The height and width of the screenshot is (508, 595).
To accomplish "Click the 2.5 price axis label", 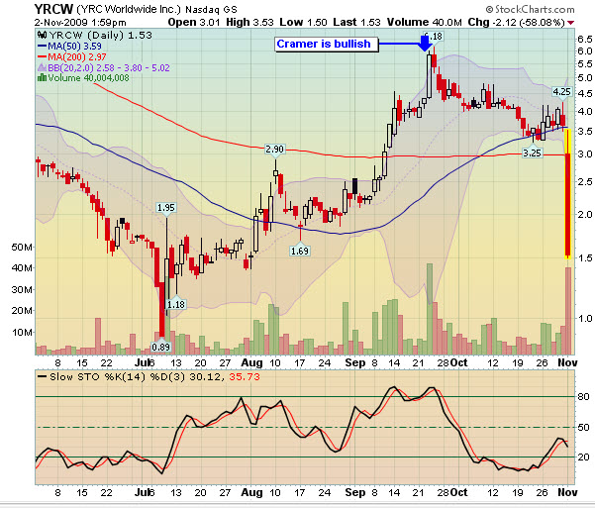I will [x=585, y=182].
